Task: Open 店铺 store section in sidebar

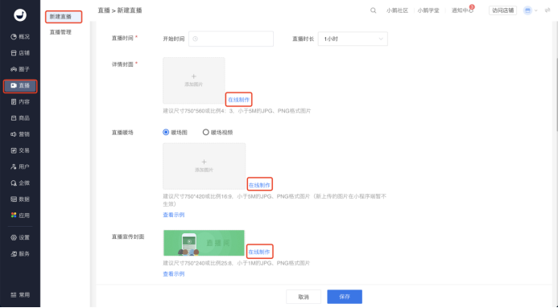Action: 20,53
